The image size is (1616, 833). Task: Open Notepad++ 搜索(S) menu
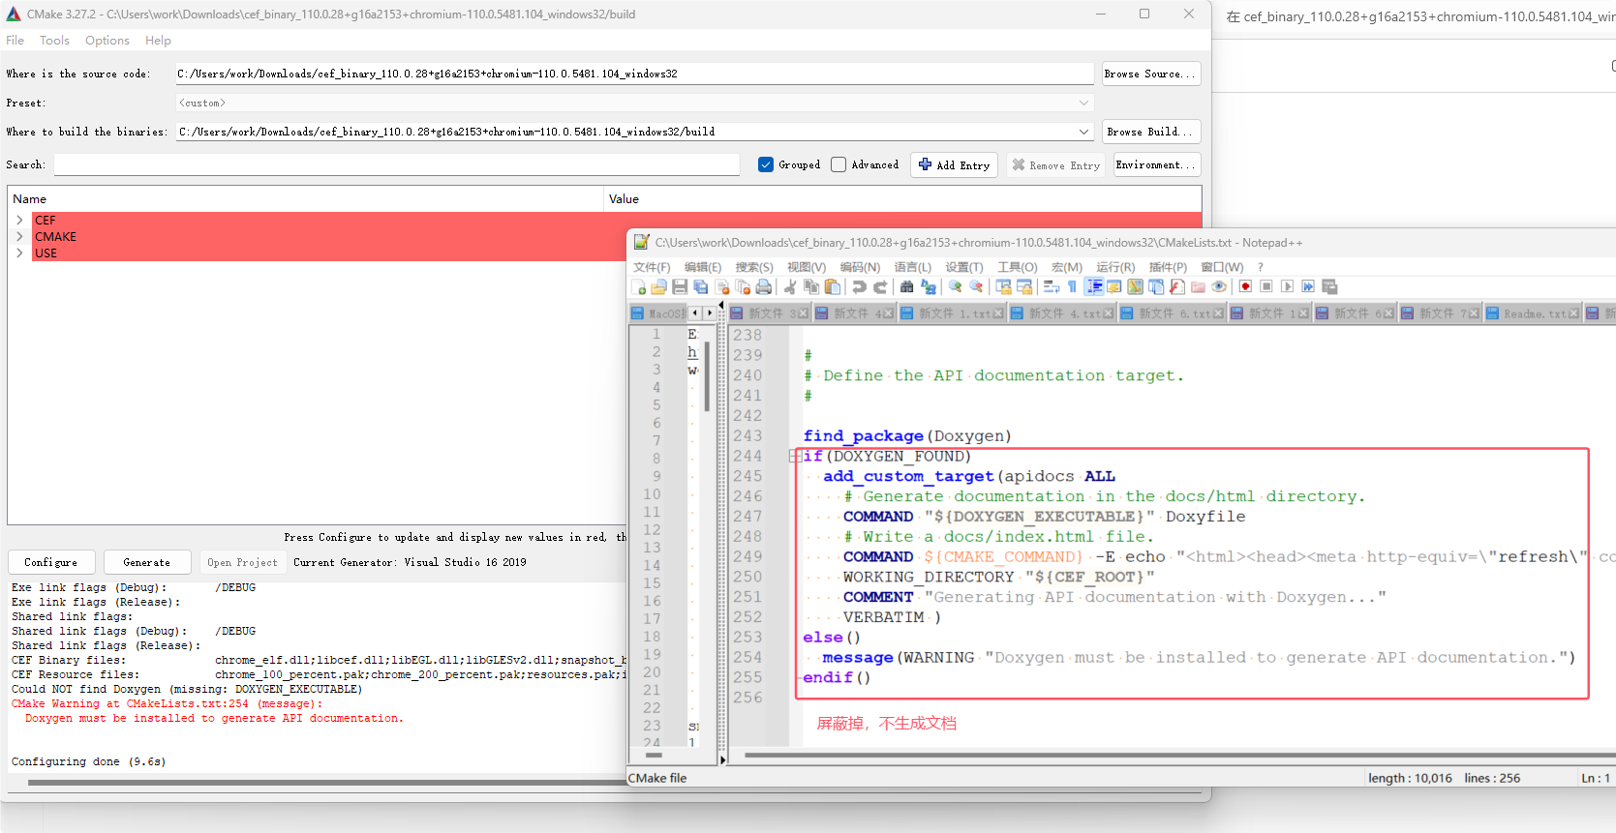tap(754, 267)
